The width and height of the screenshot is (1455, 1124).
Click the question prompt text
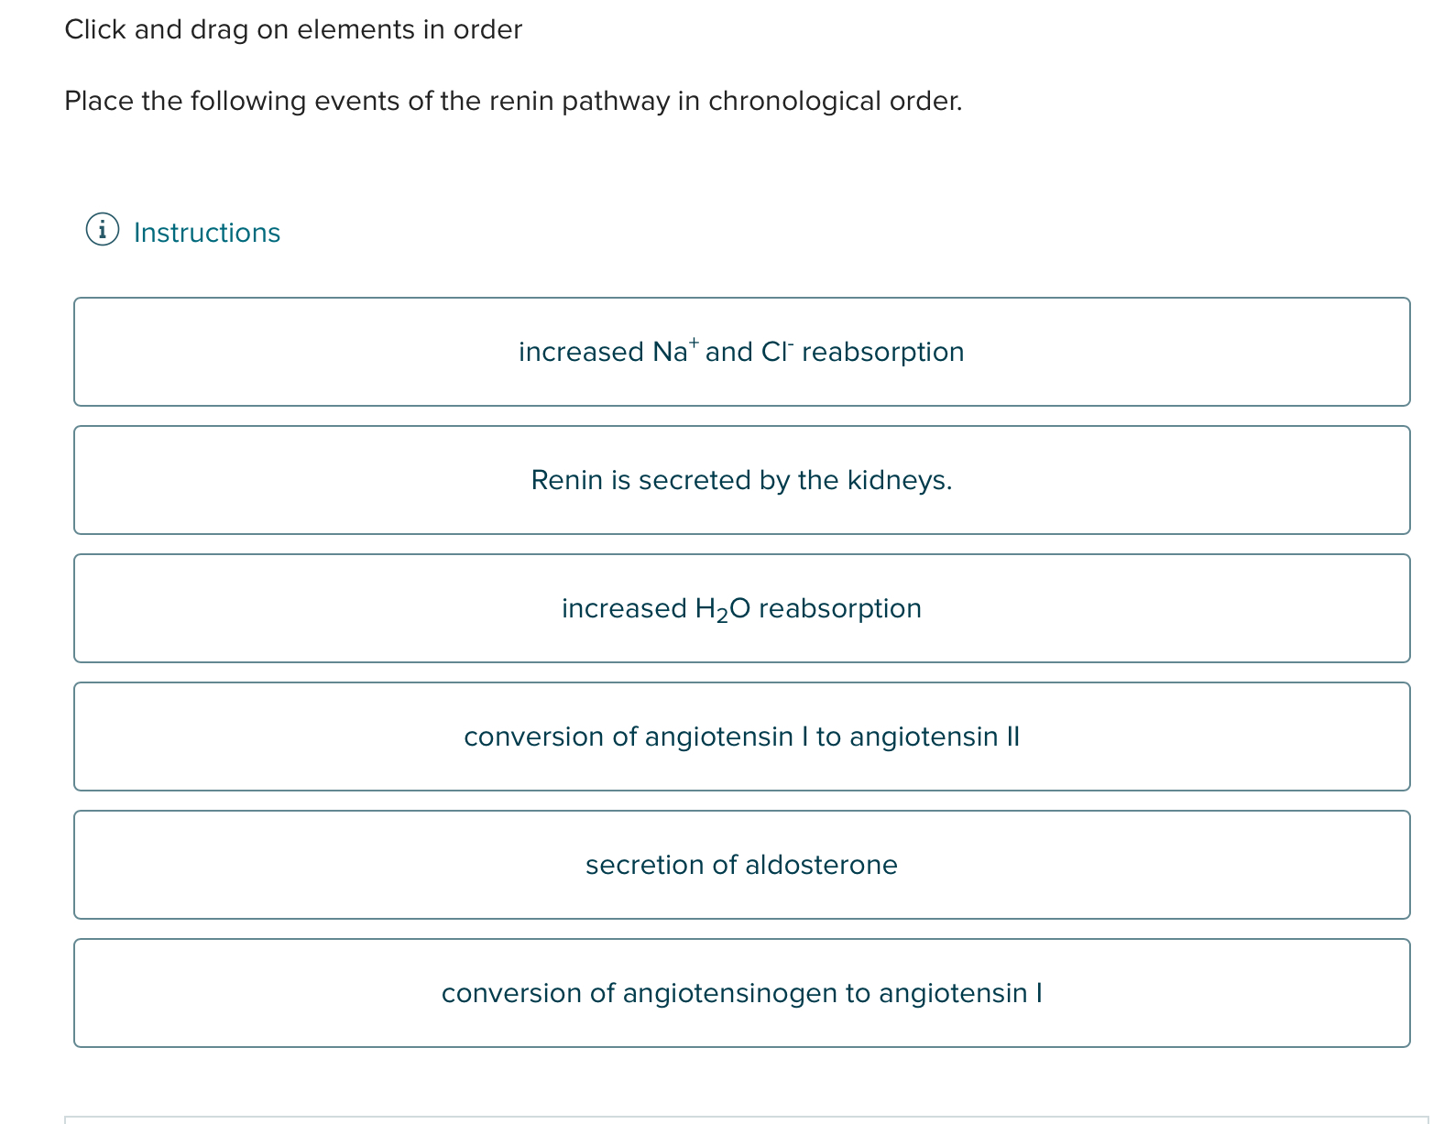click(x=513, y=101)
